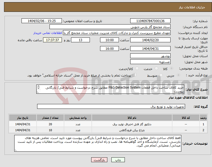212x167 pixels.
Task: Click item name دتکتور گاز قابل احتراق تولید برق
Action: pos(132,124)
